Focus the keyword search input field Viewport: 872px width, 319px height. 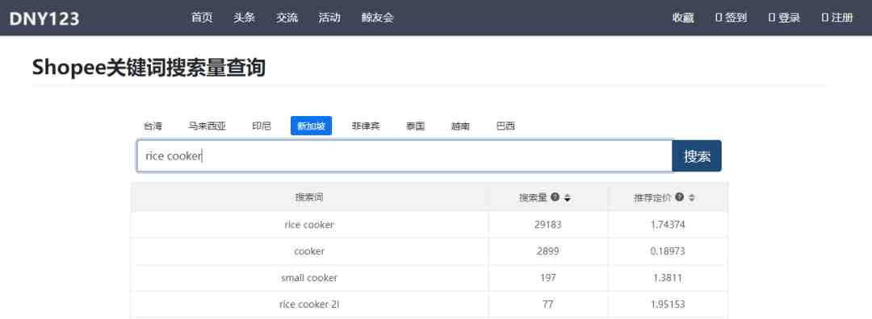(x=405, y=156)
